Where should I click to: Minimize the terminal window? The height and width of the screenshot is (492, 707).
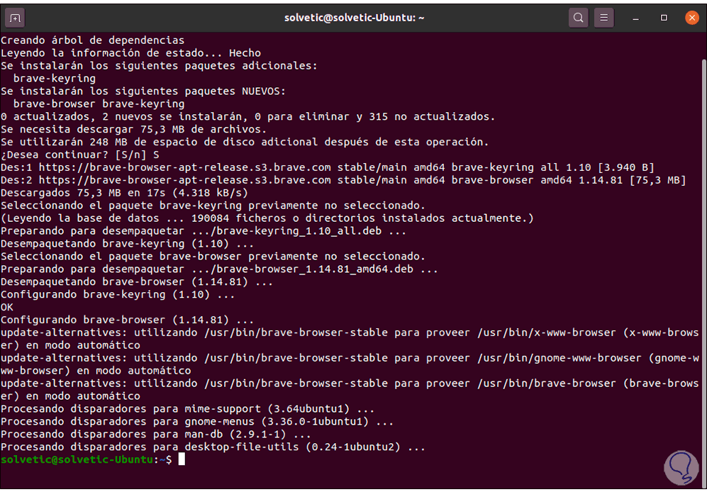click(636, 18)
